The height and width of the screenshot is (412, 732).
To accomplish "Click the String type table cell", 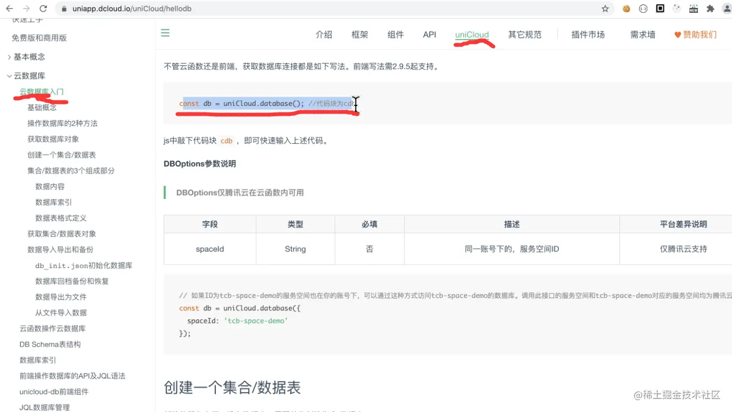I will [x=295, y=249].
